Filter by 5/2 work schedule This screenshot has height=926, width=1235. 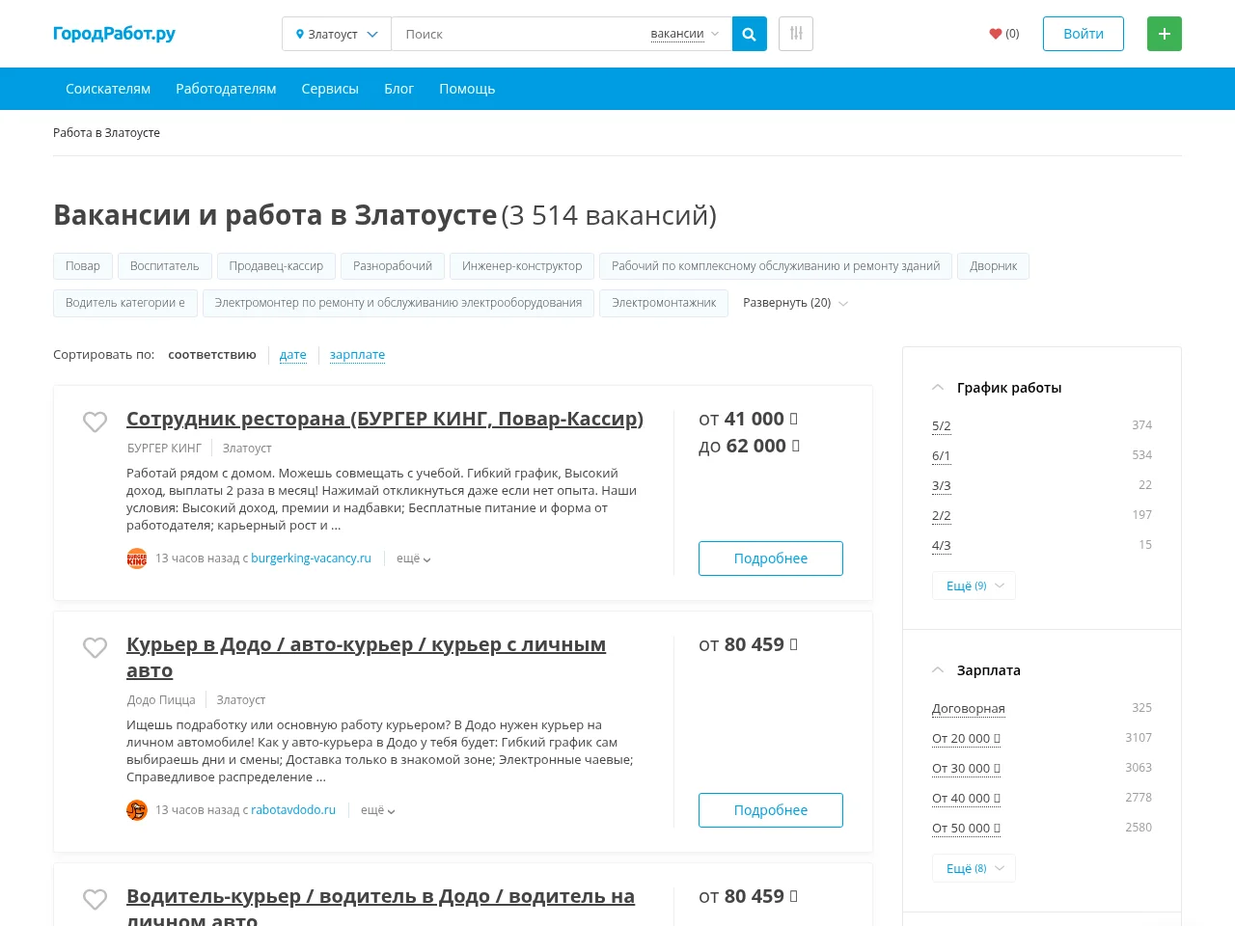[x=942, y=425]
